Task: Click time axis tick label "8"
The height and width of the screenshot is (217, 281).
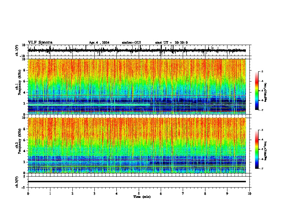Action: (x=205, y=194)
